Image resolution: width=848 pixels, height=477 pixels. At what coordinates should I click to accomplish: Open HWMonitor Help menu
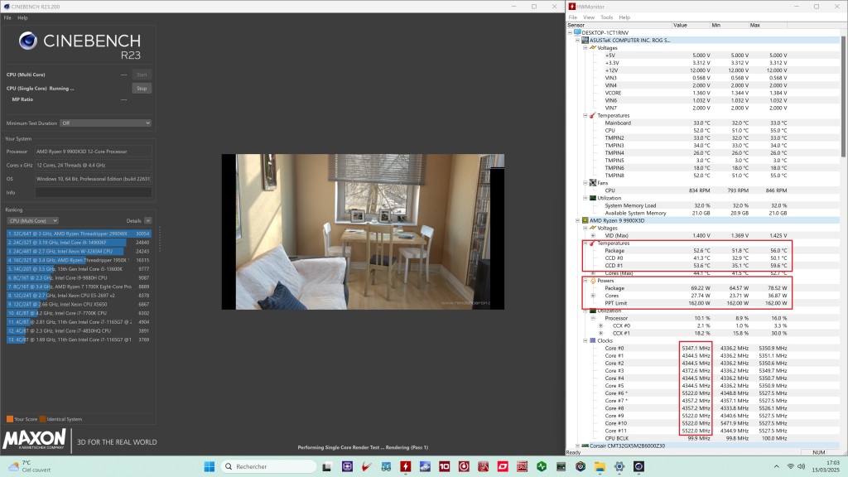(624, 17)
